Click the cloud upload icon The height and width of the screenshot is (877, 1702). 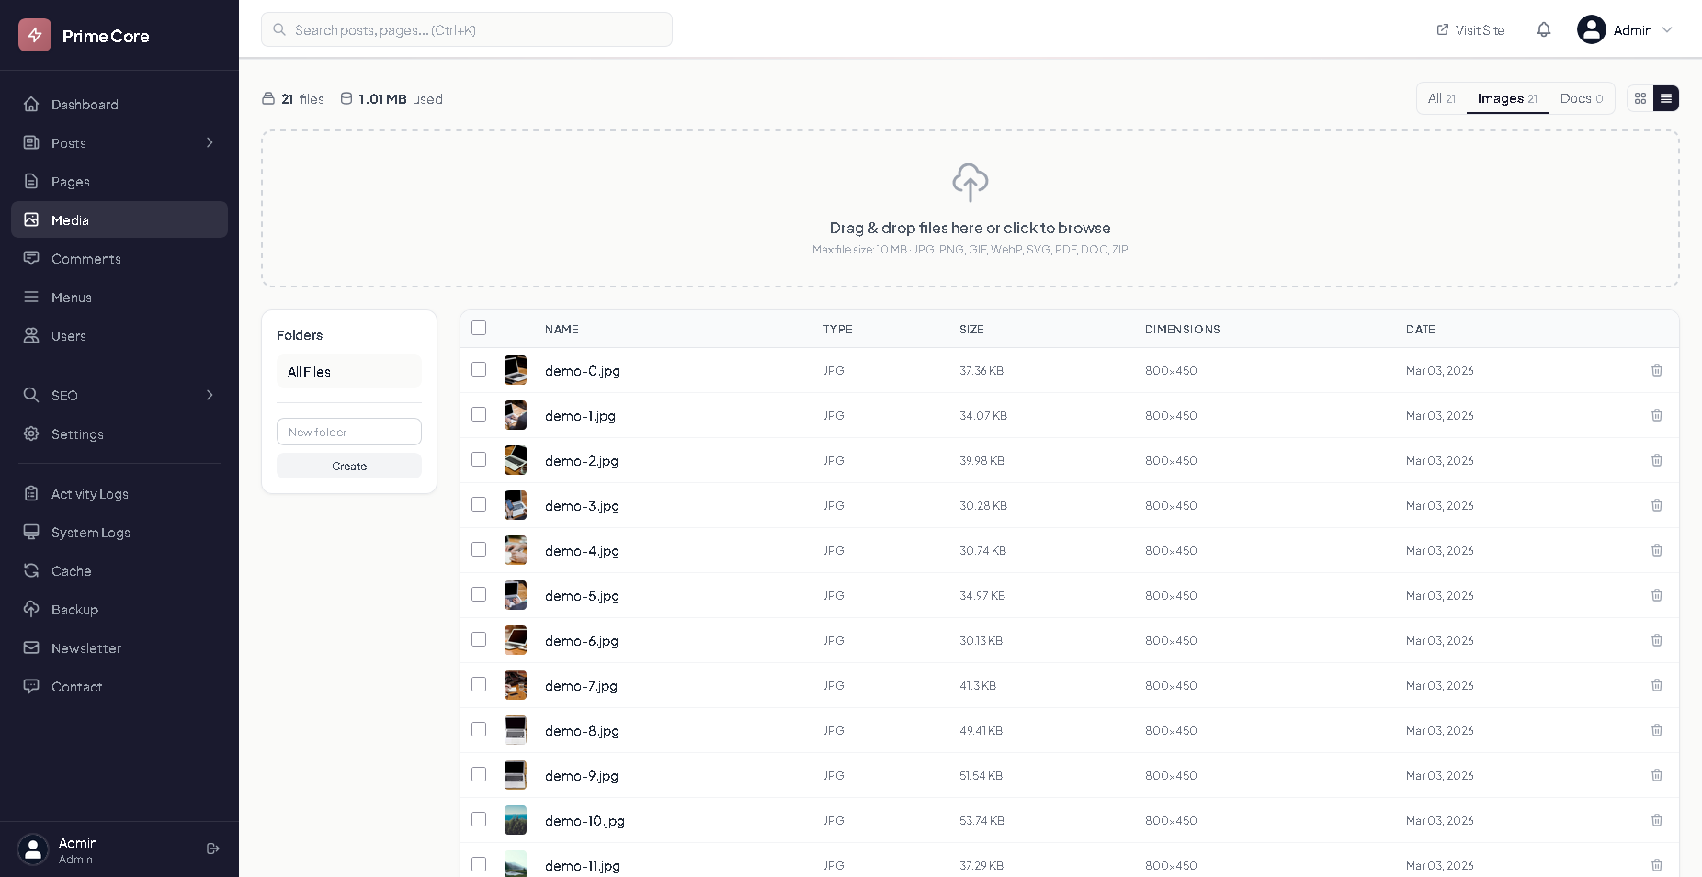coord(970,182)
